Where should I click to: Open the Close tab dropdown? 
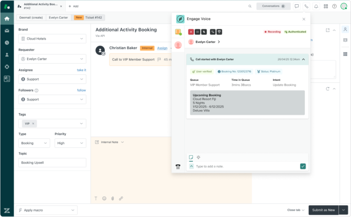point(296,210)
